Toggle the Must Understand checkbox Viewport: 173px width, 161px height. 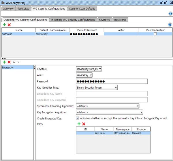click(x=155, y=34)
